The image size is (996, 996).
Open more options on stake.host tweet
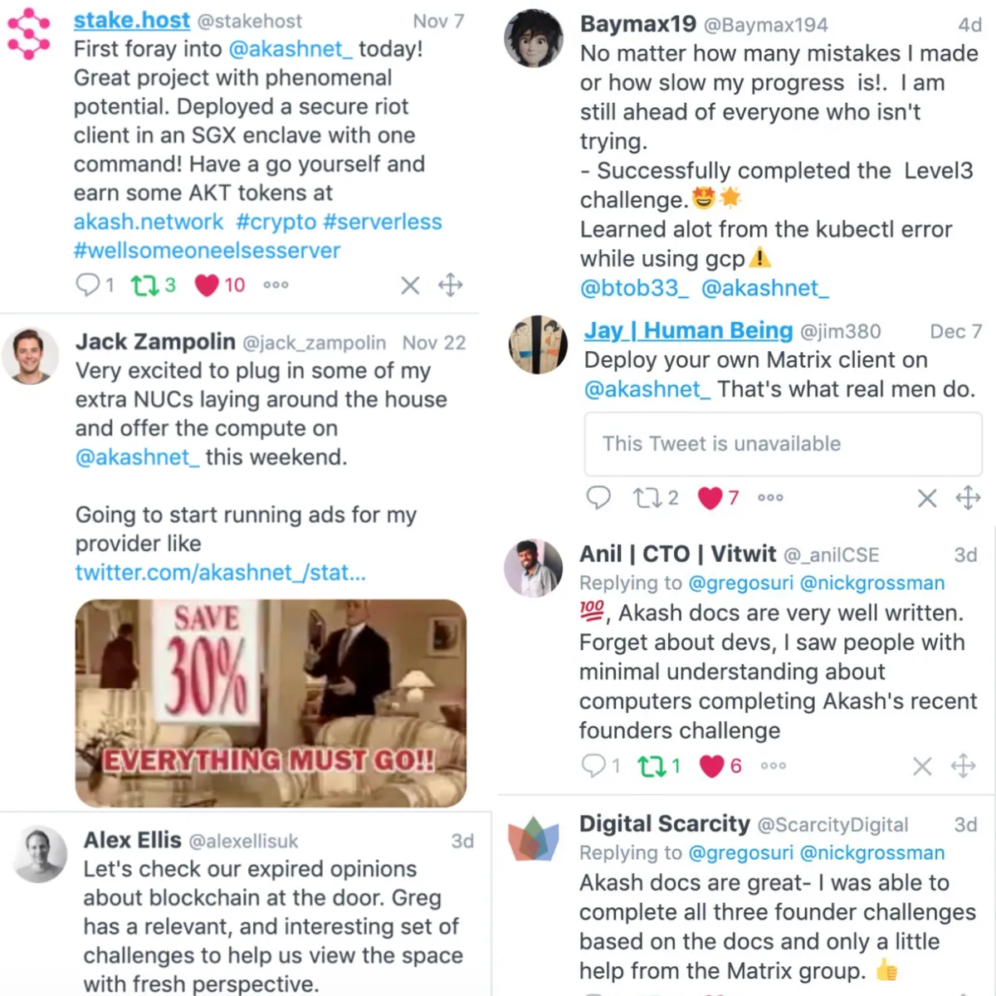tap(276, 286)
